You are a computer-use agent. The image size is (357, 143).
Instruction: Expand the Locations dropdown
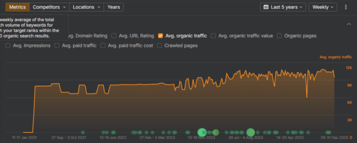87,7
